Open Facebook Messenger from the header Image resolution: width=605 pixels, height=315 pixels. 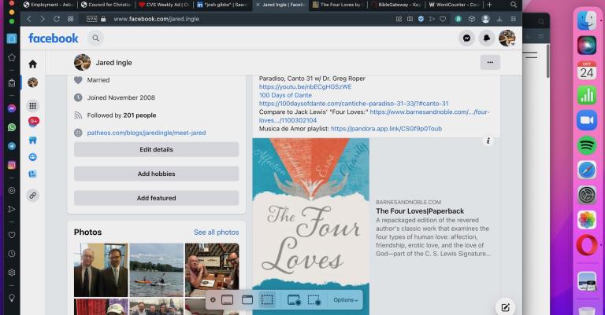point(466,38)
